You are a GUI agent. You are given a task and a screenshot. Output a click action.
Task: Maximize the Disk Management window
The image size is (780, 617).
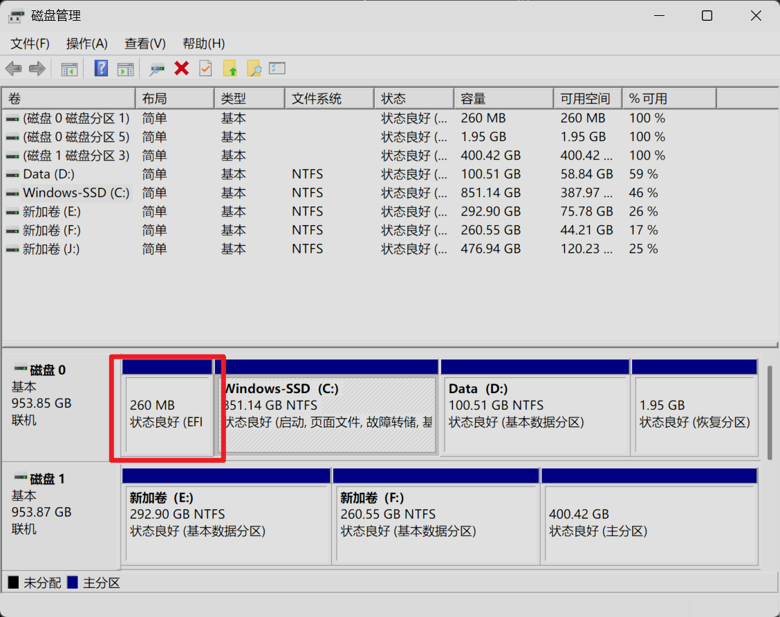(x=707, y=16)
